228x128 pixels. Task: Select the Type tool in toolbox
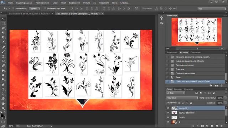[x=3, y=89]
